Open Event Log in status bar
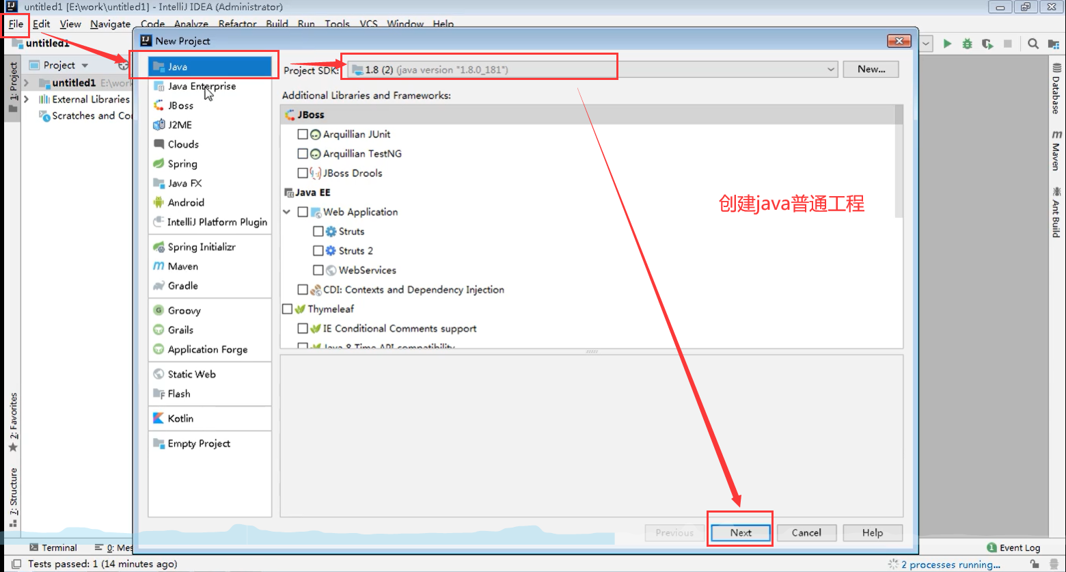The width and height of the screenshot is (1066, 572). tap(1013, 547)
